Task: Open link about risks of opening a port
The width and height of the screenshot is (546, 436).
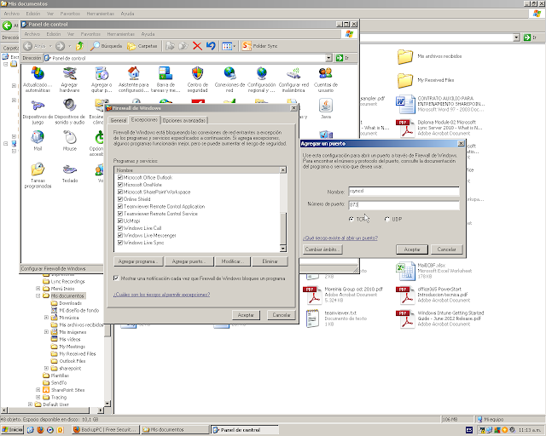Action: pos(340,238)
